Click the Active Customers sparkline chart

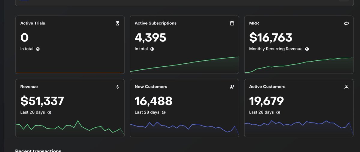tap(299, 128)
